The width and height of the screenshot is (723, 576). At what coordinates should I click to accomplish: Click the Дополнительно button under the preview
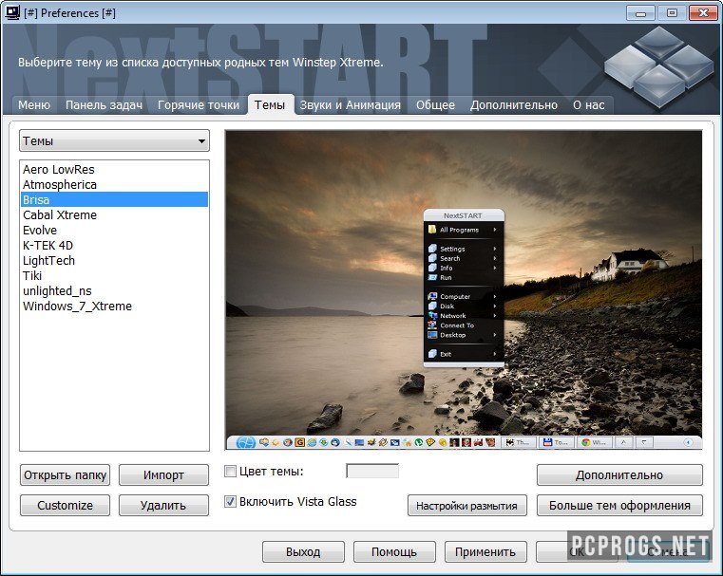click(x=619, y=475)
